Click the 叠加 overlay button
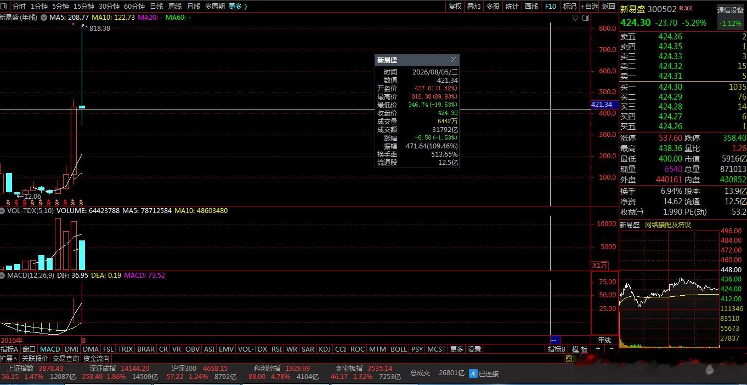 point(474,7)
